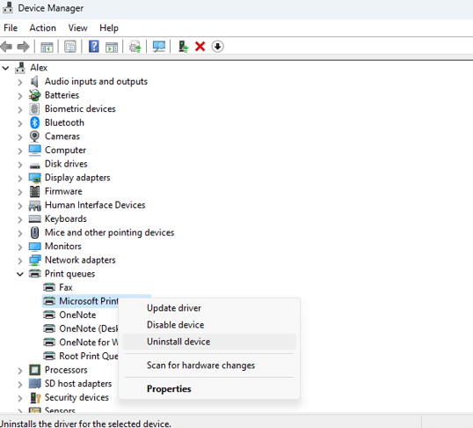Screen dimensions: 473x428
Task: Click Scan for hardware changes monitor icon
Action: pyautogui.click(x=159, y=47)
